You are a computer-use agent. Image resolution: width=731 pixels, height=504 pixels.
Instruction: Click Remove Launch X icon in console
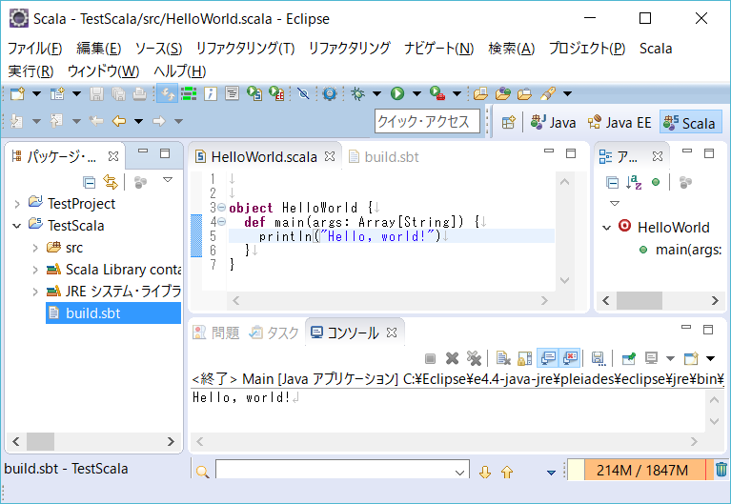click(x=452, y=358)
